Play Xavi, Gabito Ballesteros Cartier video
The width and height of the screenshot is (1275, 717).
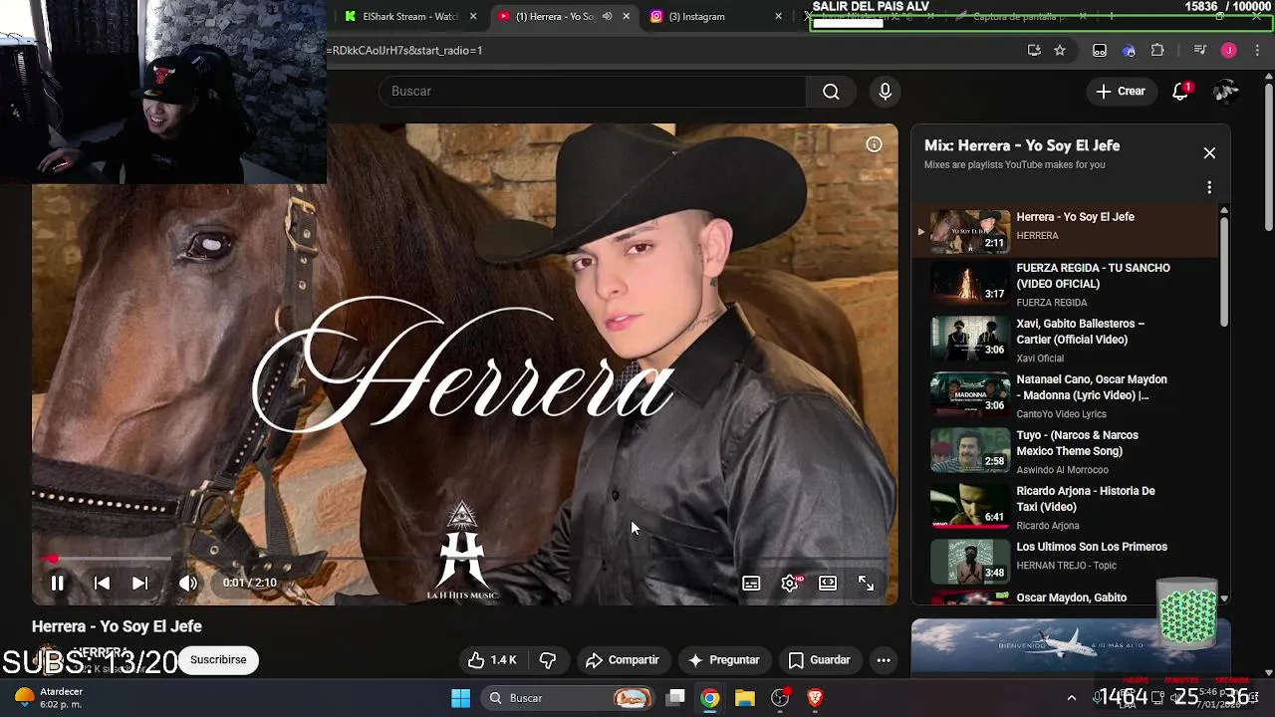point(1066,340)
